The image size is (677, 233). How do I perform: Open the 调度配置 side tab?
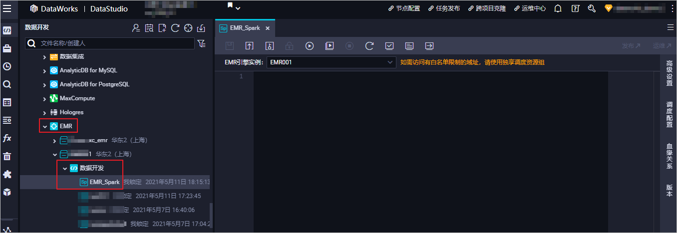click(670, 115)
